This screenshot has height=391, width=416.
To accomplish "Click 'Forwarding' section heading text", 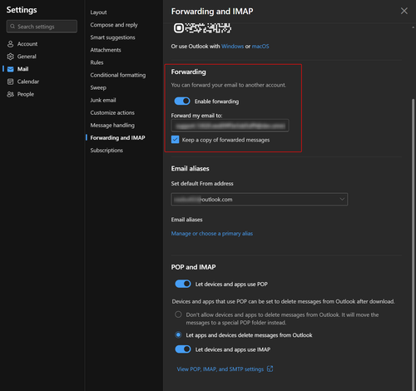I will tap(188, 72).
